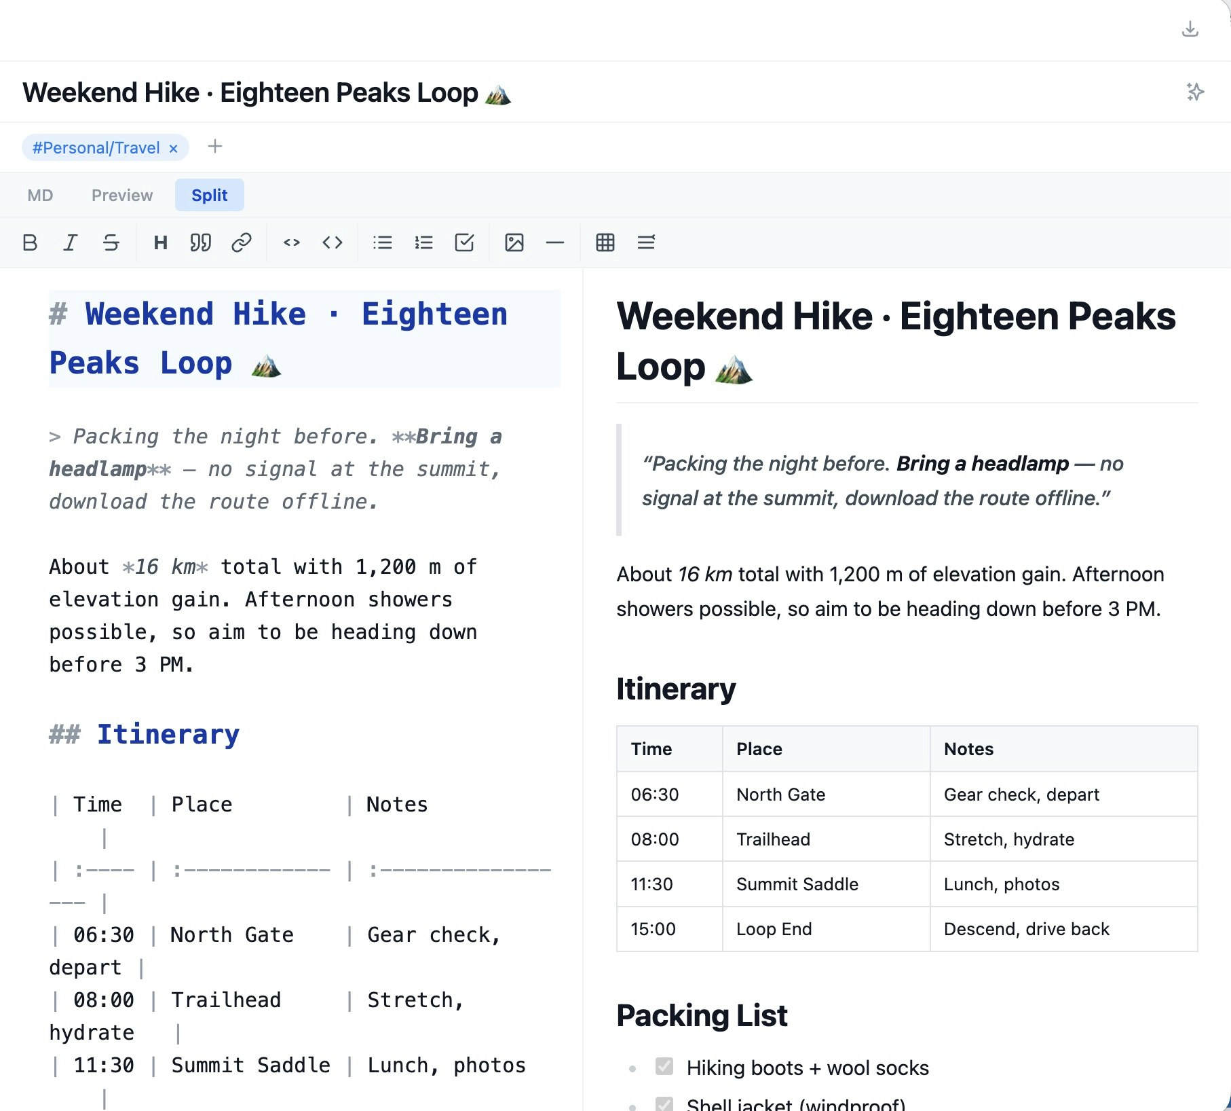
Task: Insert a hyperlink
Action: tap(241, 242)
